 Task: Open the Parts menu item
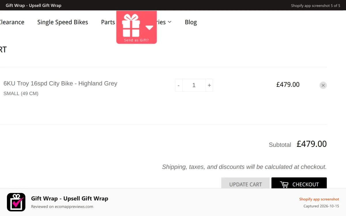pos(108,22)
